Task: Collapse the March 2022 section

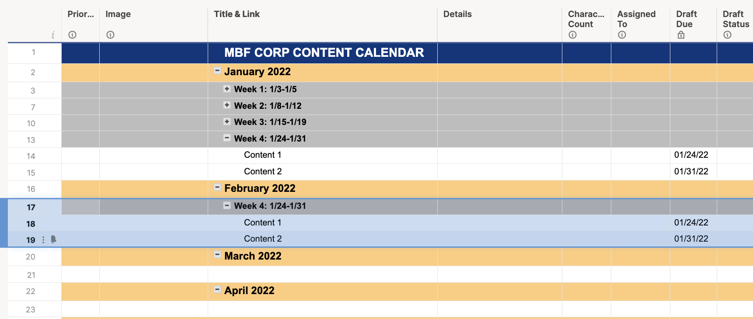Action: [217, 255]
